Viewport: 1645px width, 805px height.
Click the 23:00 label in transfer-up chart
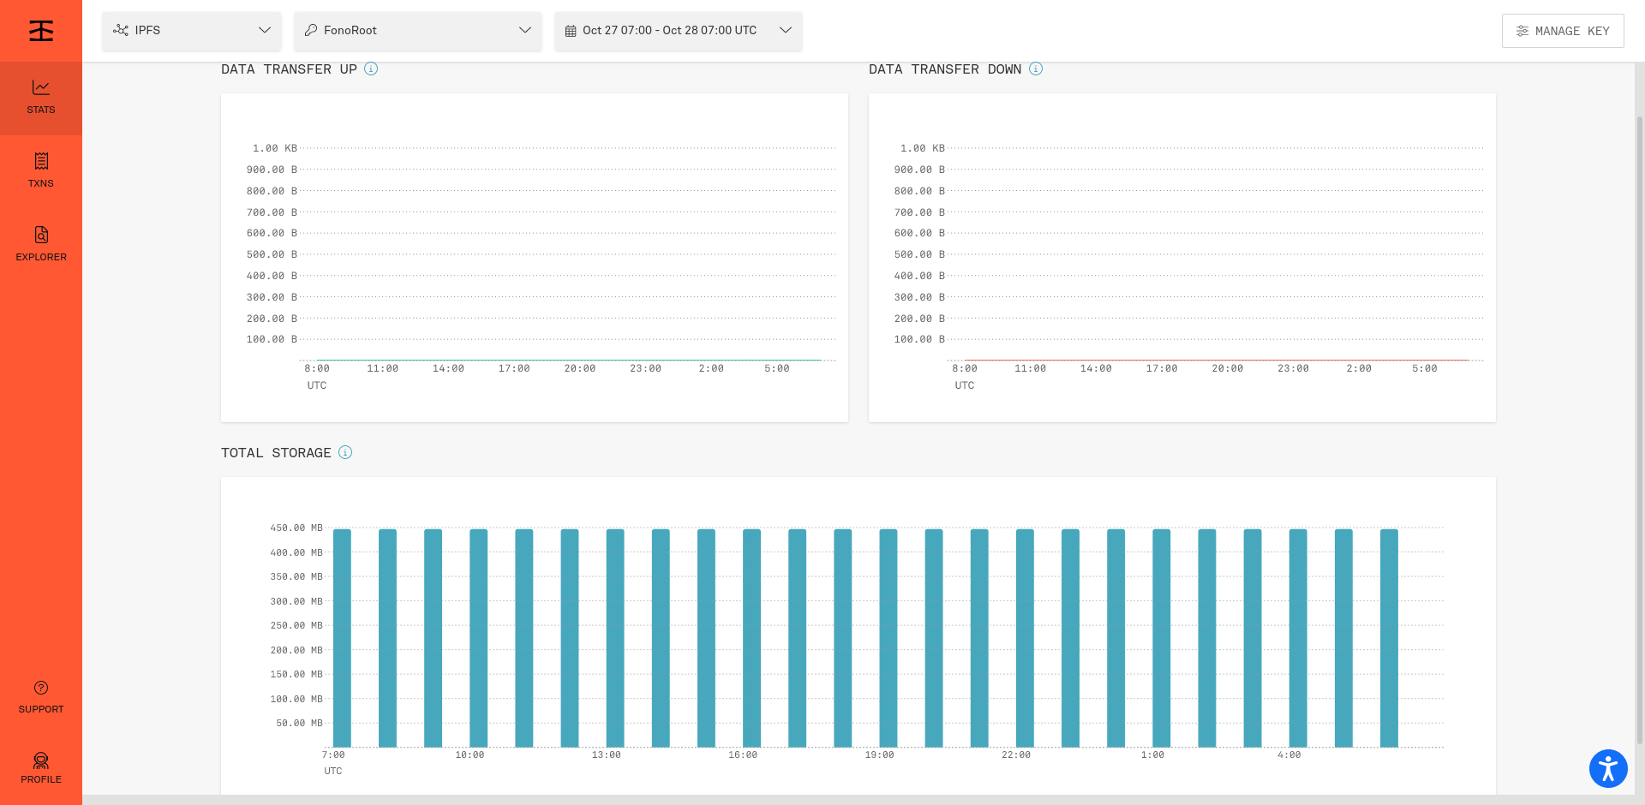point(645,368)
